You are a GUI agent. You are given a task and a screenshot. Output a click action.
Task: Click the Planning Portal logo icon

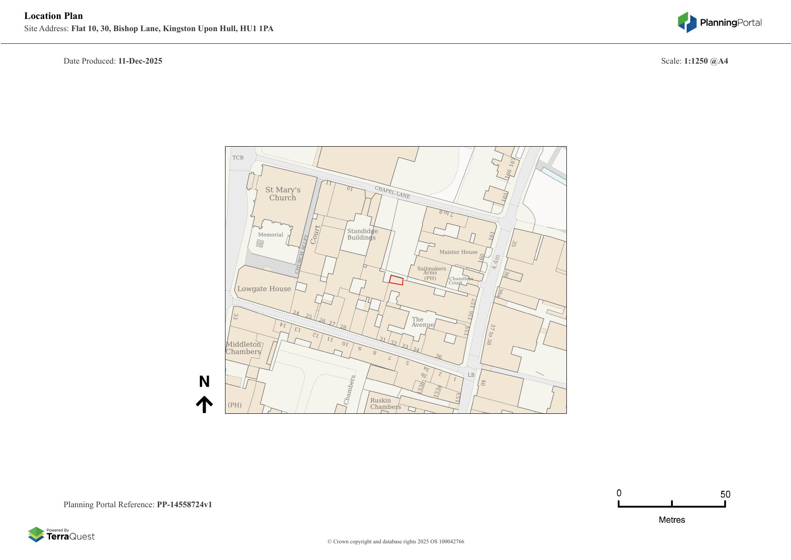click(687, 23)
